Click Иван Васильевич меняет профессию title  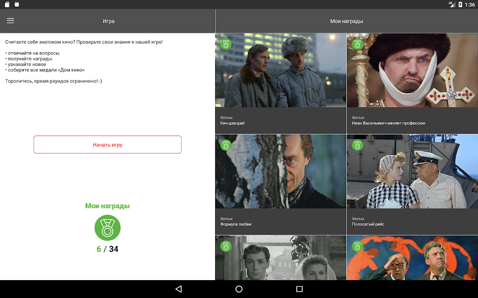pos(388,123)
